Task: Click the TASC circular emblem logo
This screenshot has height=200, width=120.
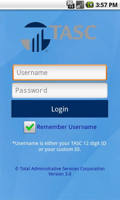Action: pos(36,37)
